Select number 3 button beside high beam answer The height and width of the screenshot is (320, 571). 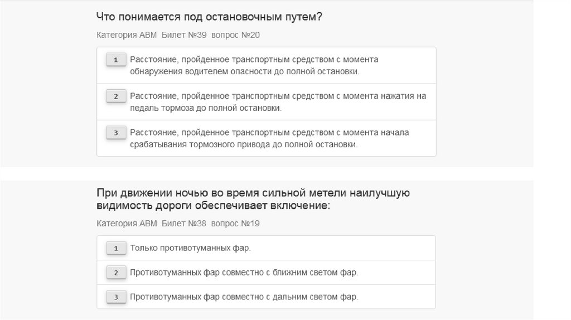[x=116, y=297]
